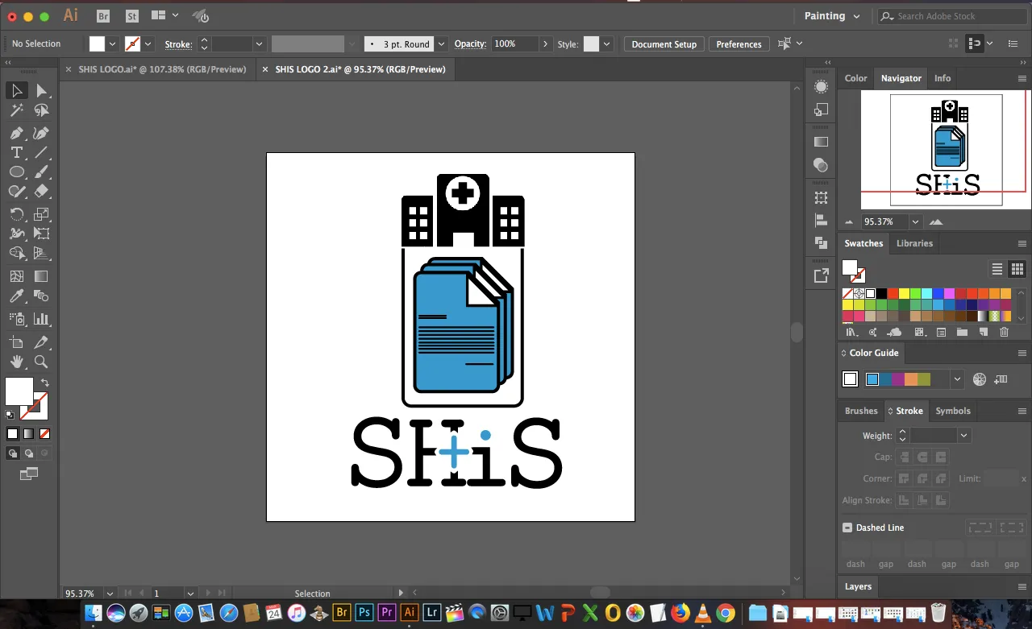Select the Selection tool arrow

[x=17, y=90]
